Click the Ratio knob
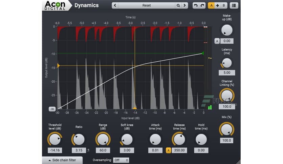 tap(79, 139)
